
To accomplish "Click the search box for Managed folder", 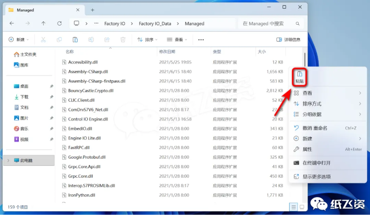I will click(271, 24).
